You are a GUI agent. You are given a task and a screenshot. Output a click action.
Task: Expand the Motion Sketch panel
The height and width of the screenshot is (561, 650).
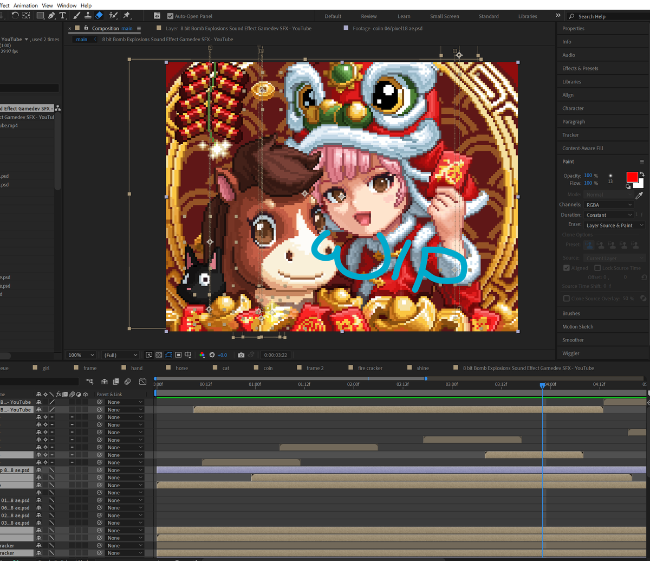tap(577, 327)
